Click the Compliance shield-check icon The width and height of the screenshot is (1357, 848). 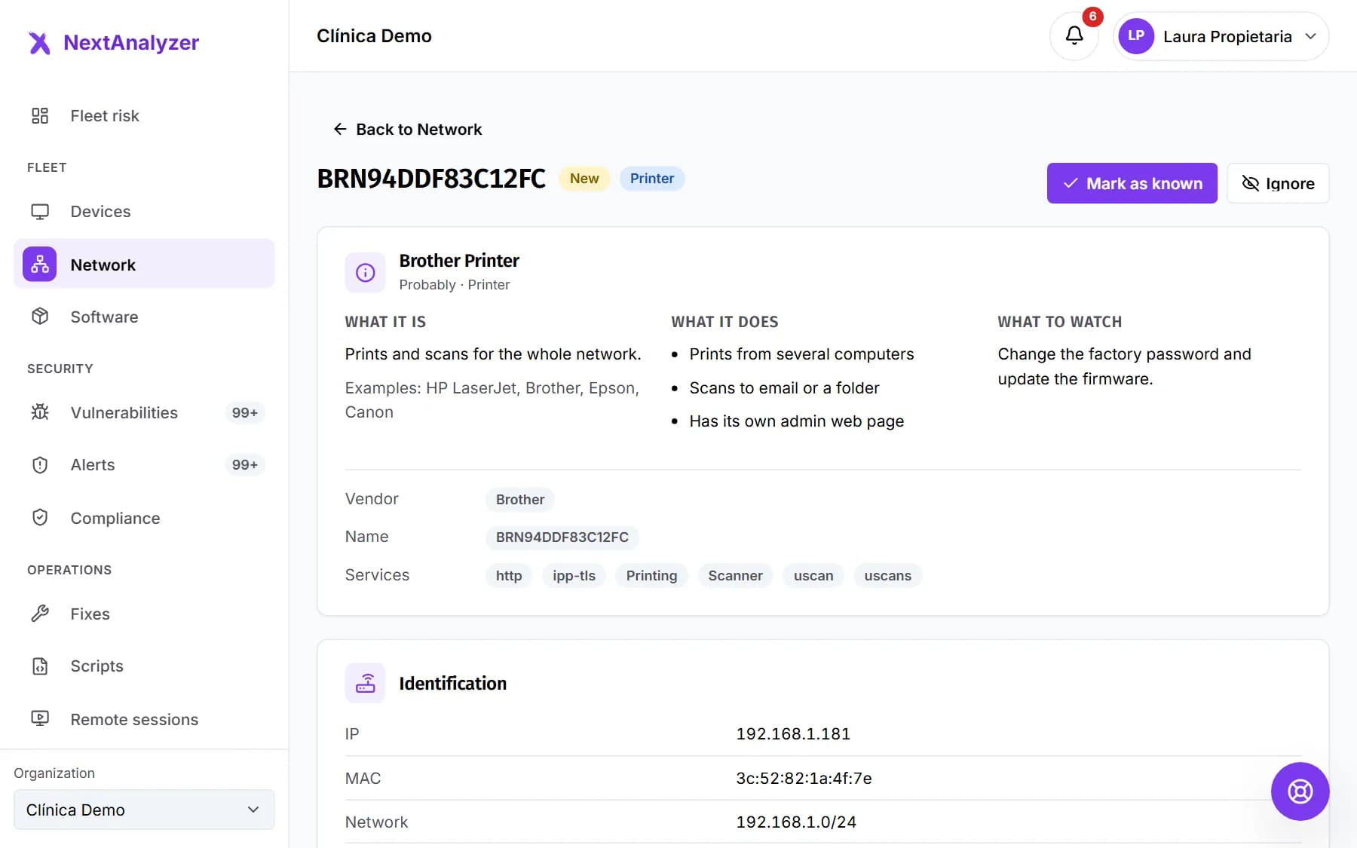(x=40, y=518)
